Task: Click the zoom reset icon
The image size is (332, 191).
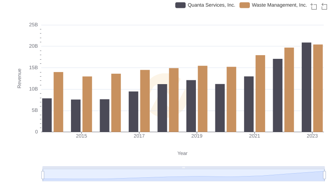Action: coord(324,6)
